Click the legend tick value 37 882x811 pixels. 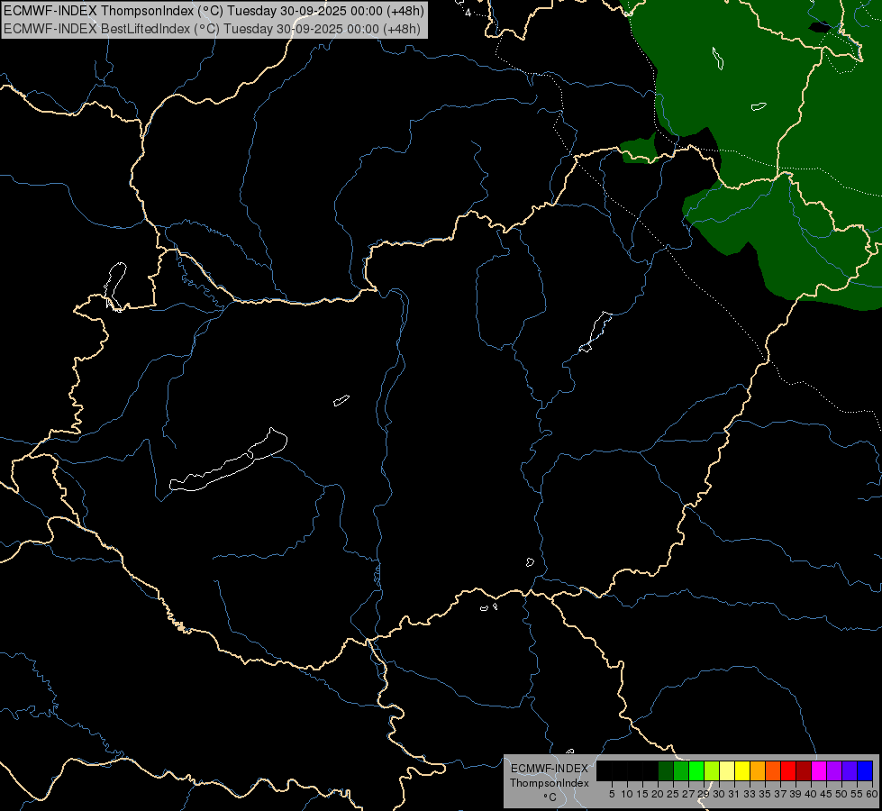[781, 794]
